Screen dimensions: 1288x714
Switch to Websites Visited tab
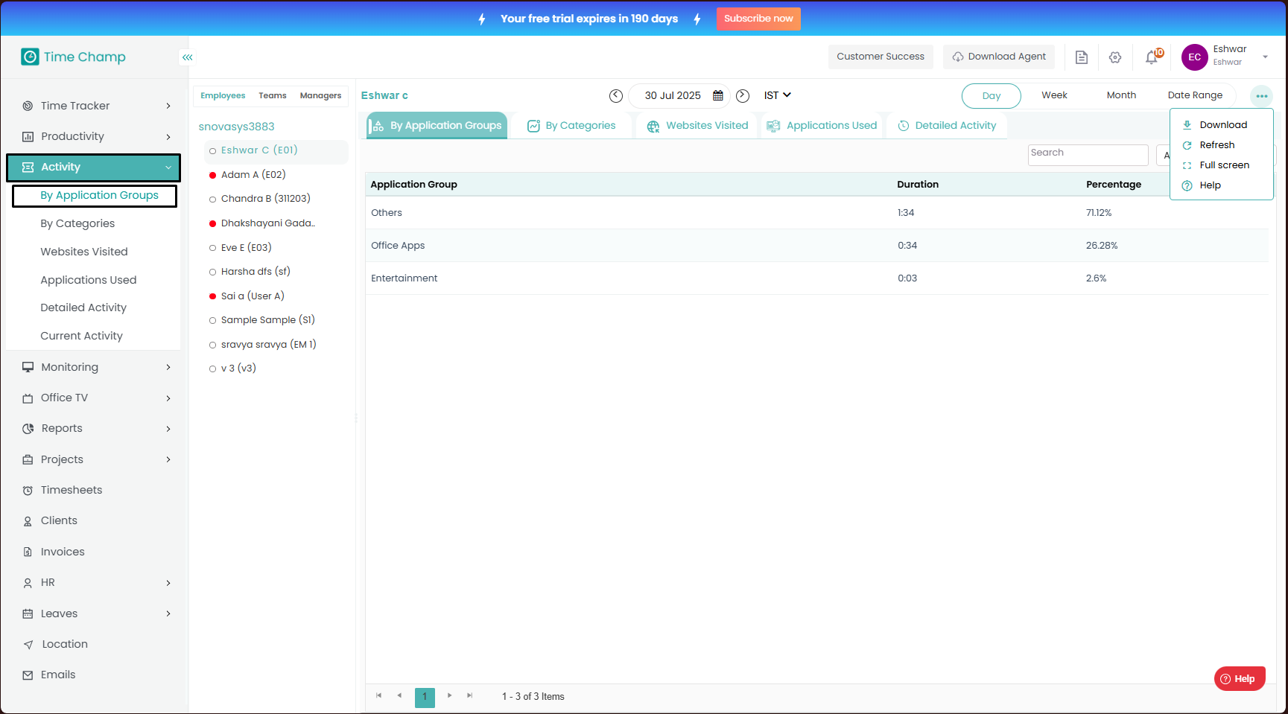coord(698,126)
